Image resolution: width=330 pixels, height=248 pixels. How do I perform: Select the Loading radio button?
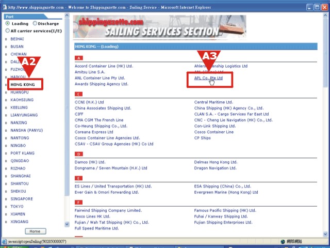click(x=8, y=23)
